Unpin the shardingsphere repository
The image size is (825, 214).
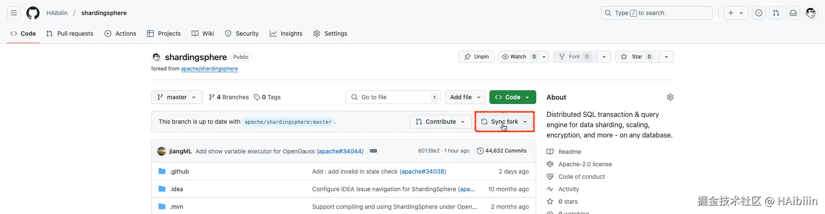[477, 57]
